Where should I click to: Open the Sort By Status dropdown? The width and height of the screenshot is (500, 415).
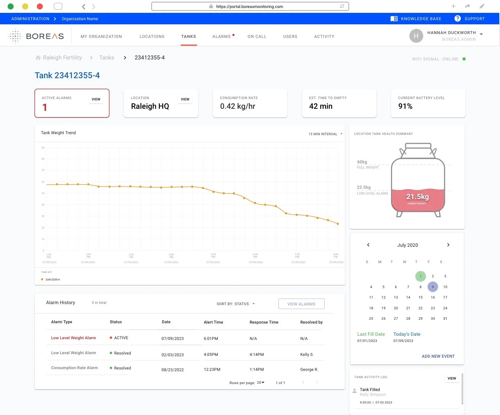tap(236, 303)
